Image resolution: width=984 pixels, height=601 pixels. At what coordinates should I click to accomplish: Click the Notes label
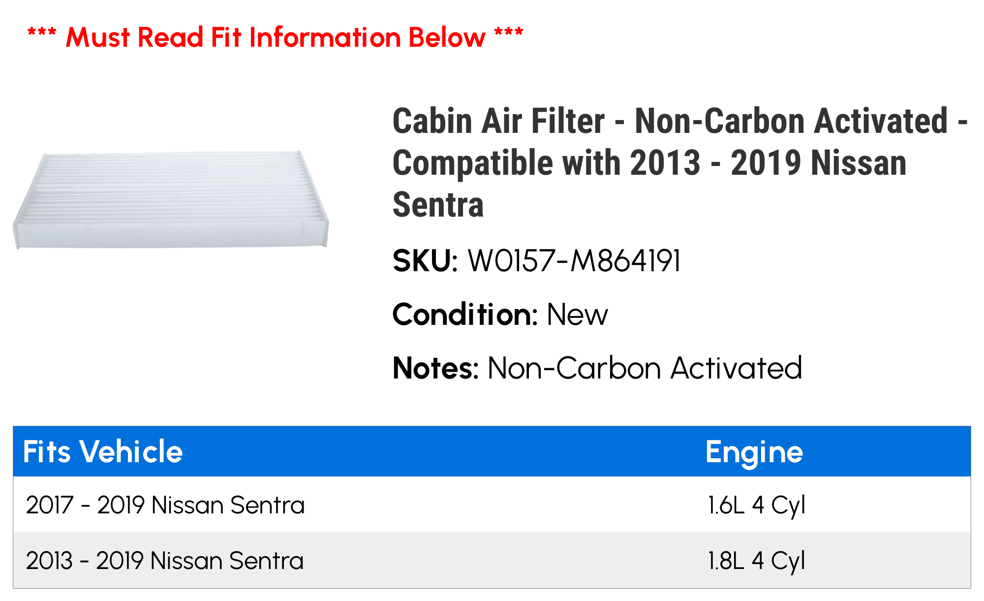[435, 368]
